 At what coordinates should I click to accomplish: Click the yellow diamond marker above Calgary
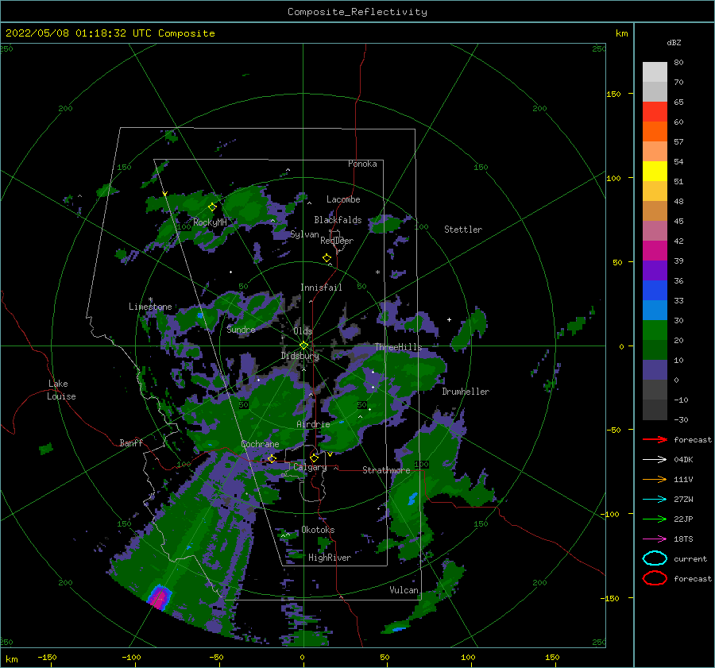(314, 458)
